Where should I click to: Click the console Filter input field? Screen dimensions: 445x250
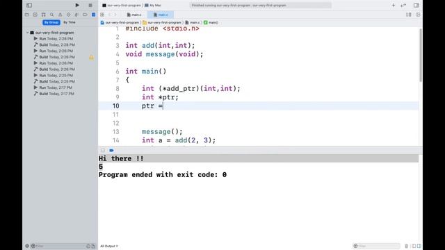376,246
